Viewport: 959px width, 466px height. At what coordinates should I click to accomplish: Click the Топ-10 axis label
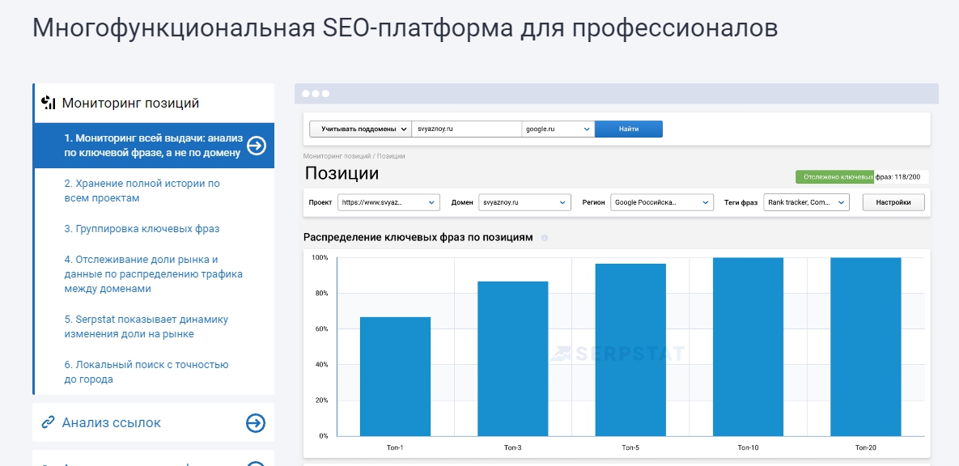[748, 447]
